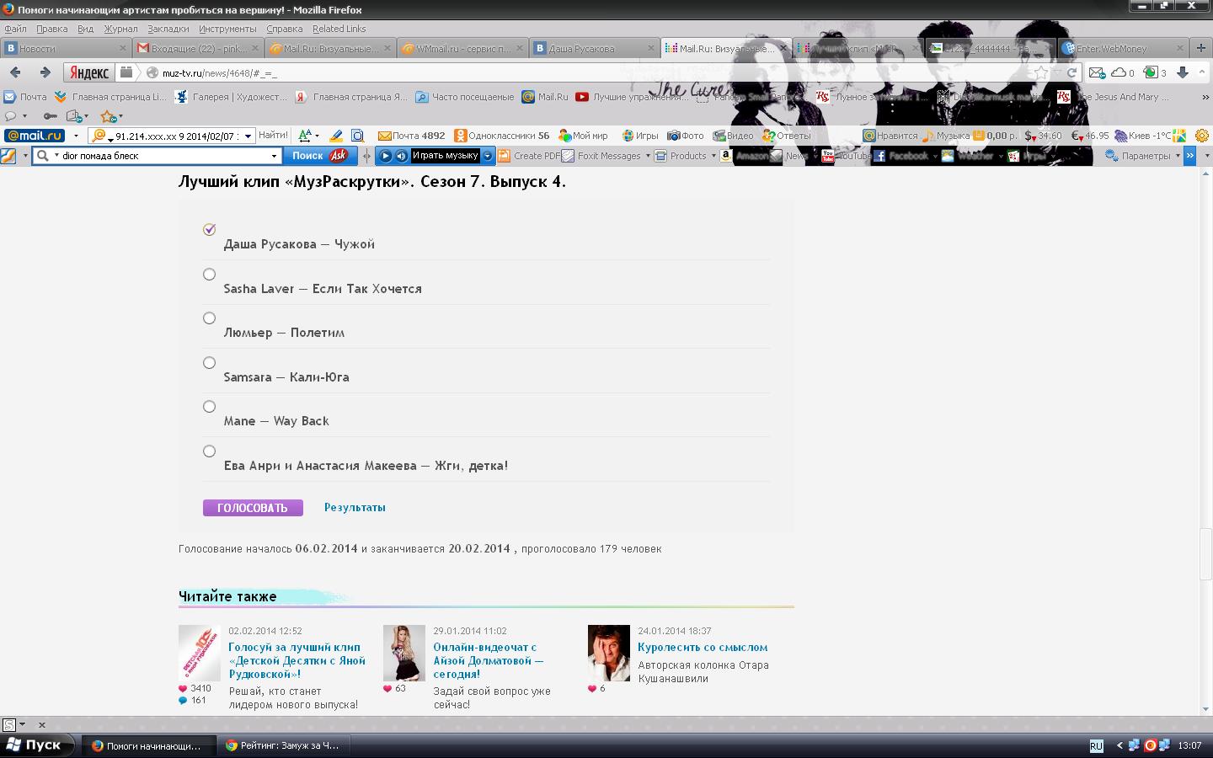The image size is (1213, 758).
Task: Open the Результаты link
Action: pos(355,507)
